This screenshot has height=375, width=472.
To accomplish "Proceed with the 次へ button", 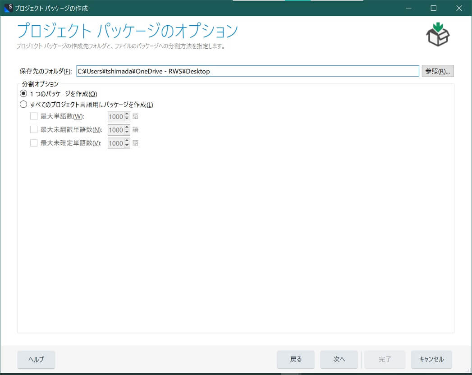I will 339,359.
